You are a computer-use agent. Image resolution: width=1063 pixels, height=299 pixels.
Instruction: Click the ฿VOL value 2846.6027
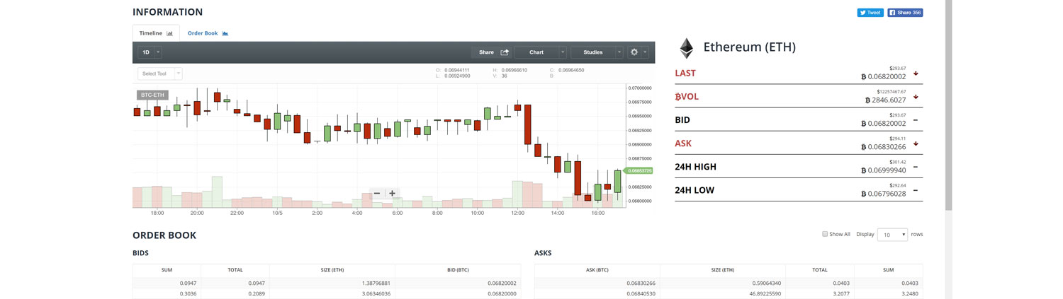tap(889, 100)
